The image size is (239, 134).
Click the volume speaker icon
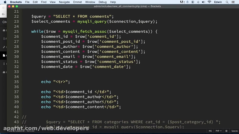coord(204,2)
